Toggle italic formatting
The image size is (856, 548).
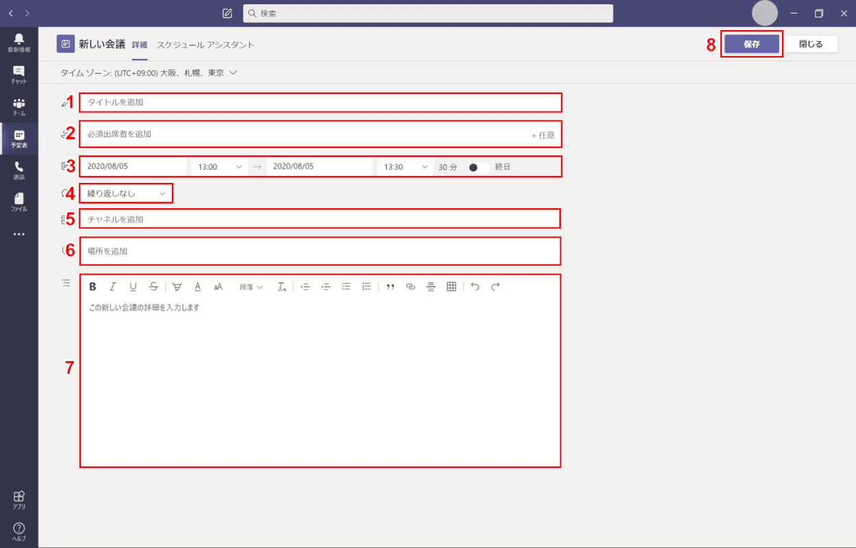coord(113,287)
